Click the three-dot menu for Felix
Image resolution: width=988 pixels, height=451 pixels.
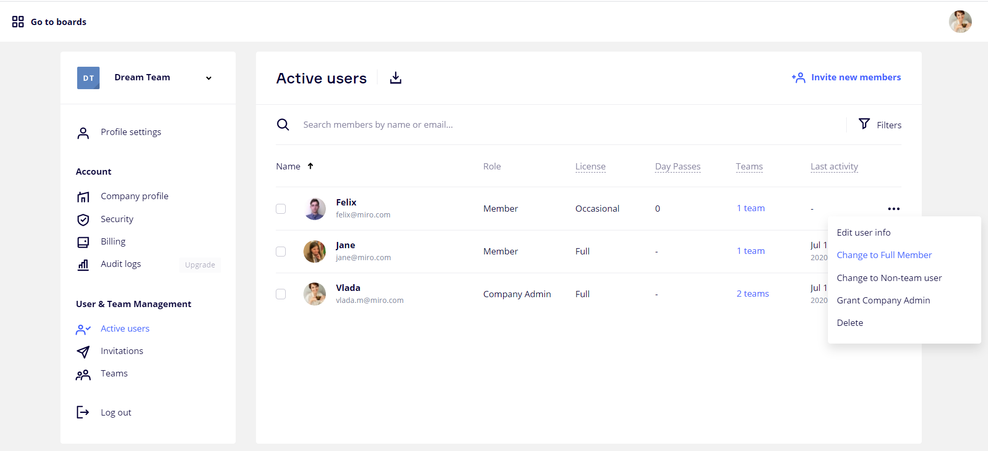click(x=894, y=209)
